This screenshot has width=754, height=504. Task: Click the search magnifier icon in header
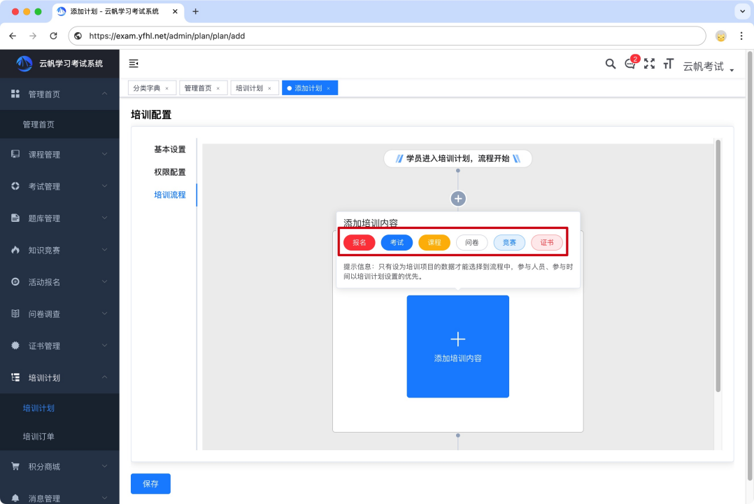tap(610, 64)
